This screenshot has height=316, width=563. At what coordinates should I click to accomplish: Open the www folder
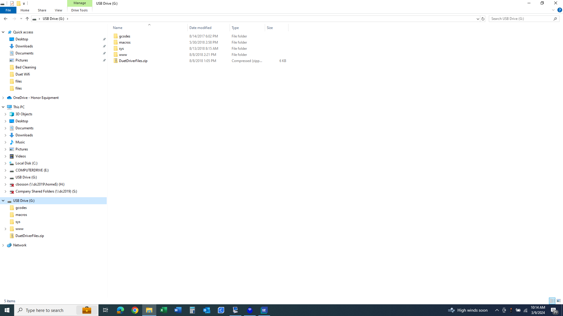(x=123, y=54)
